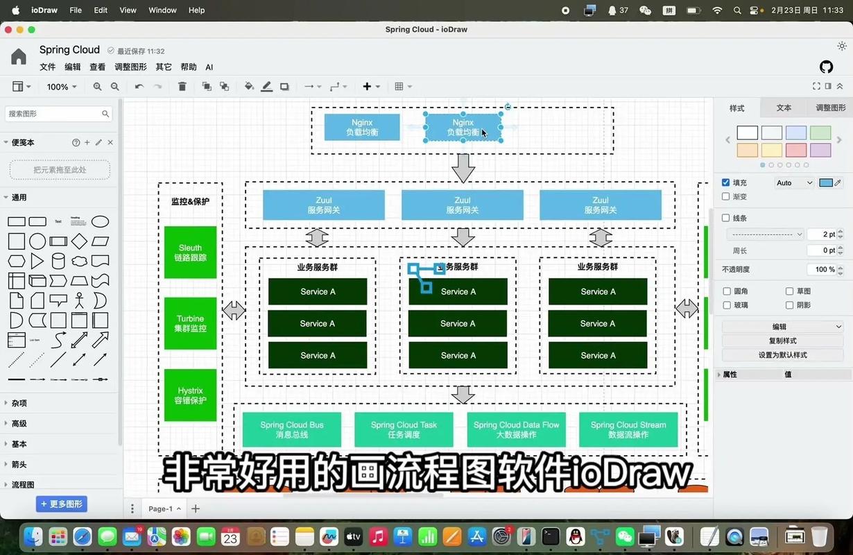Click the 复制样式 button
Viewport: 853px width, 555px height.
click(x=782, y=340)
